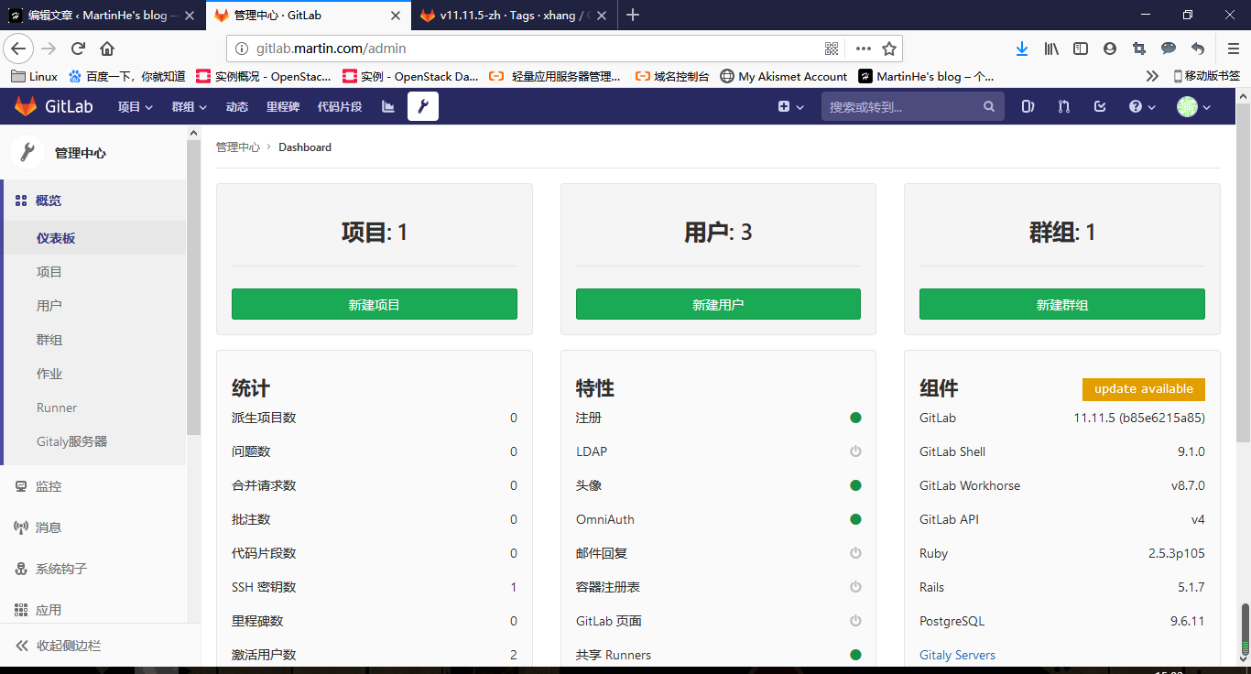Switch to the v11.11.5-zh Tags tab
This screenshot has height=674, width=1251.
click(x=508, y=15)
